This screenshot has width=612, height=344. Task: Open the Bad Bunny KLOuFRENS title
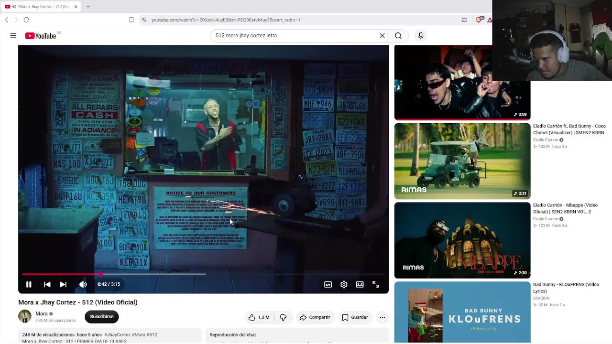pyautogui.click(x=566, y=288)
